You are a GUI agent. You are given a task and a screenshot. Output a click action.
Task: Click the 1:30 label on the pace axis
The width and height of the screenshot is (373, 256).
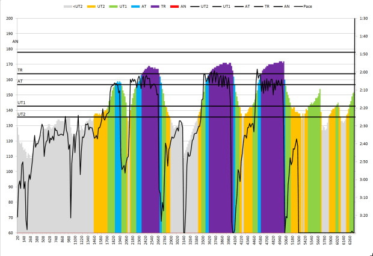coord(363,19)
